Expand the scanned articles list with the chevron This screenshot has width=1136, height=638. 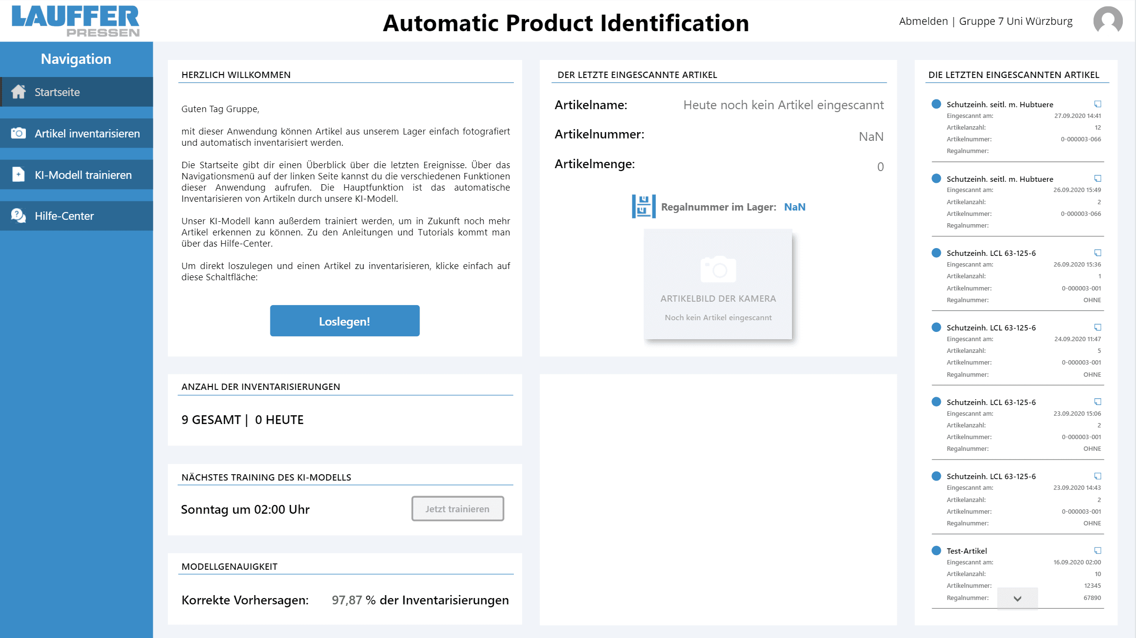tap(1017, 599)
